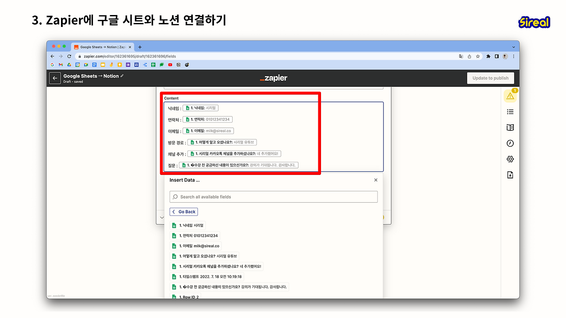Open the Zap outline list icon

[510, 112]
